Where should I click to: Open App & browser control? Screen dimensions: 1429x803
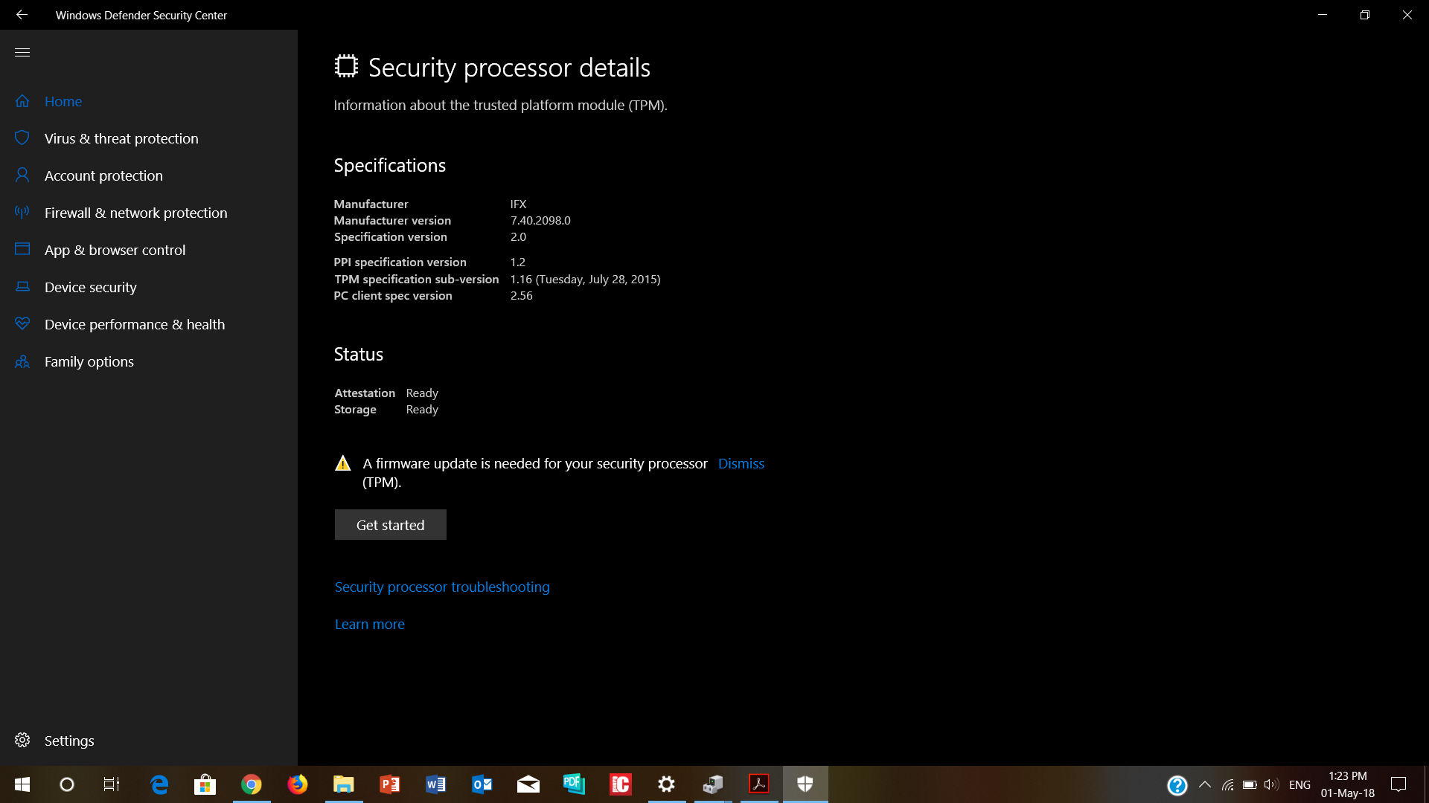pyautogui.click(x=115, y=250)
